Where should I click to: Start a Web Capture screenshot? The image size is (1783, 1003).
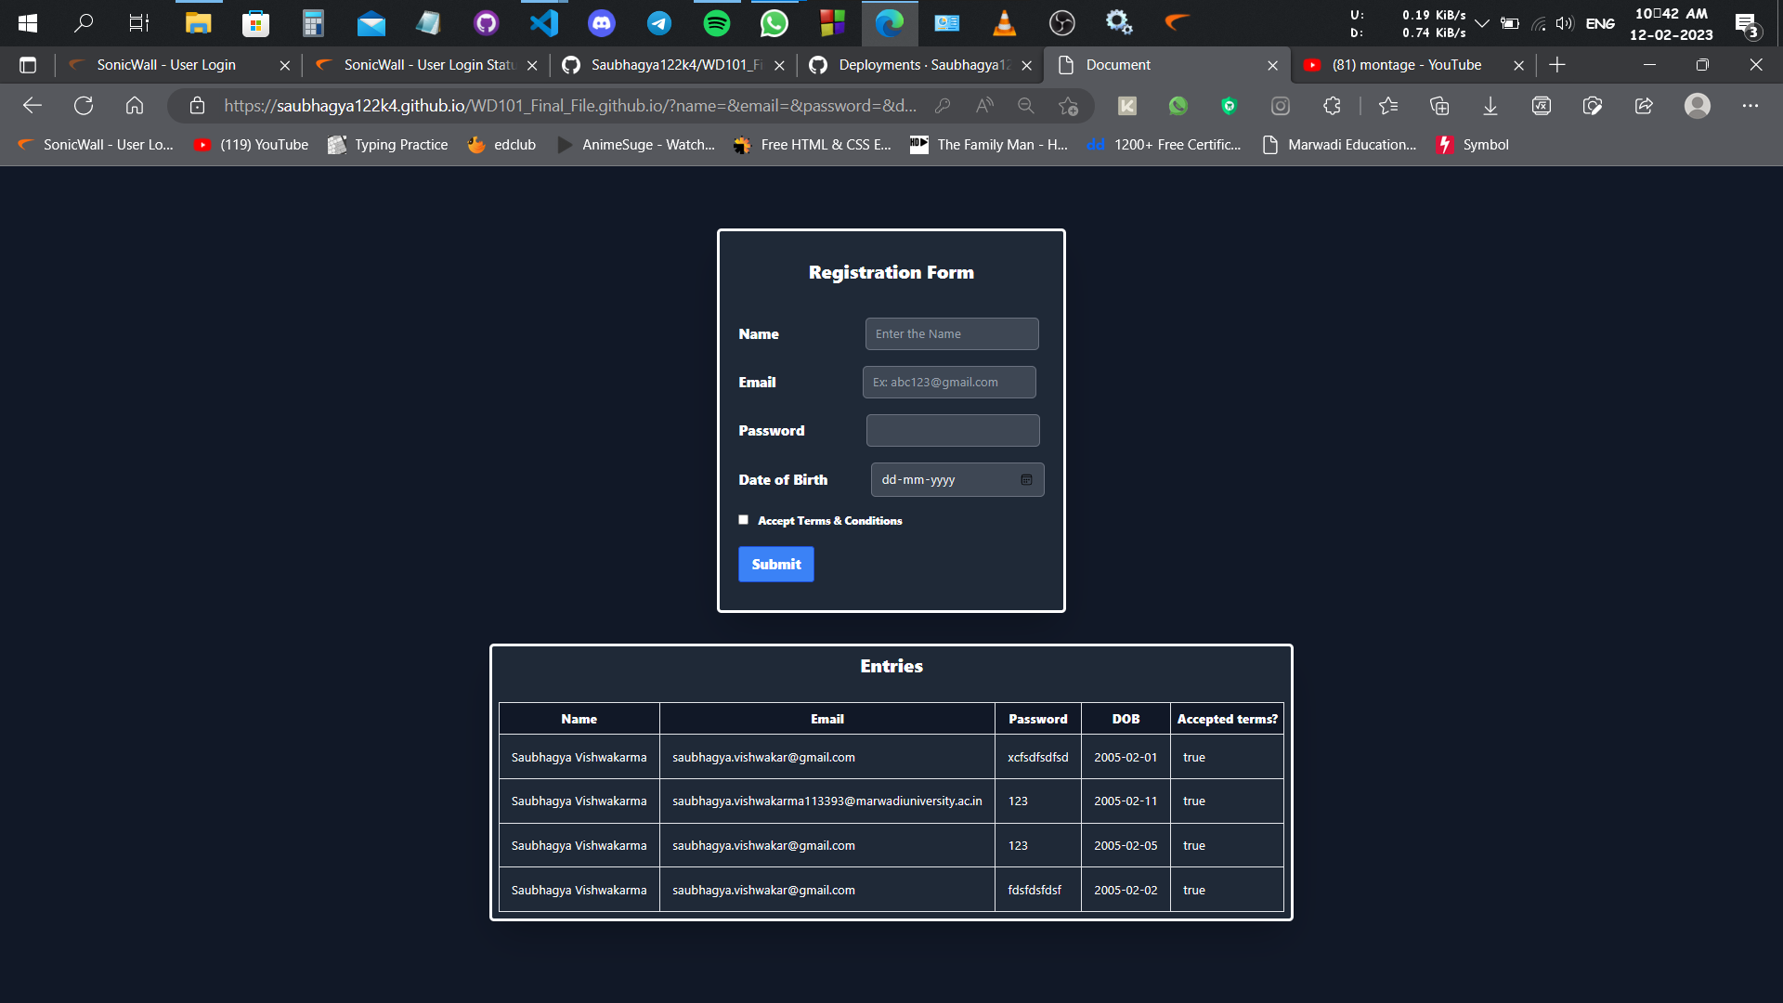pyautogui.click(x=1593, y=106)
